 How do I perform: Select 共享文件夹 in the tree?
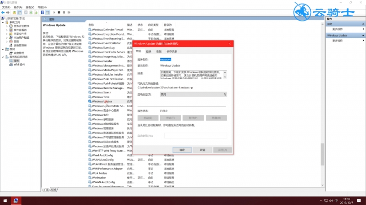coord(20,34)
